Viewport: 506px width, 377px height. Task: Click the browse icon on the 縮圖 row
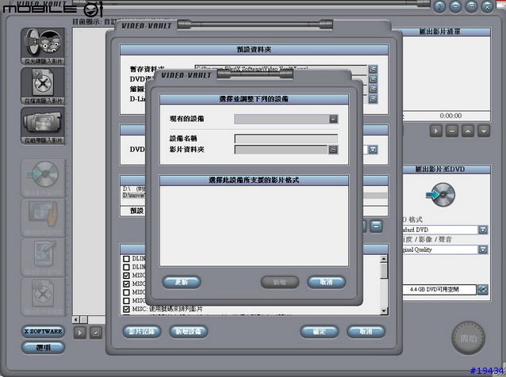[x=373, y=89]
